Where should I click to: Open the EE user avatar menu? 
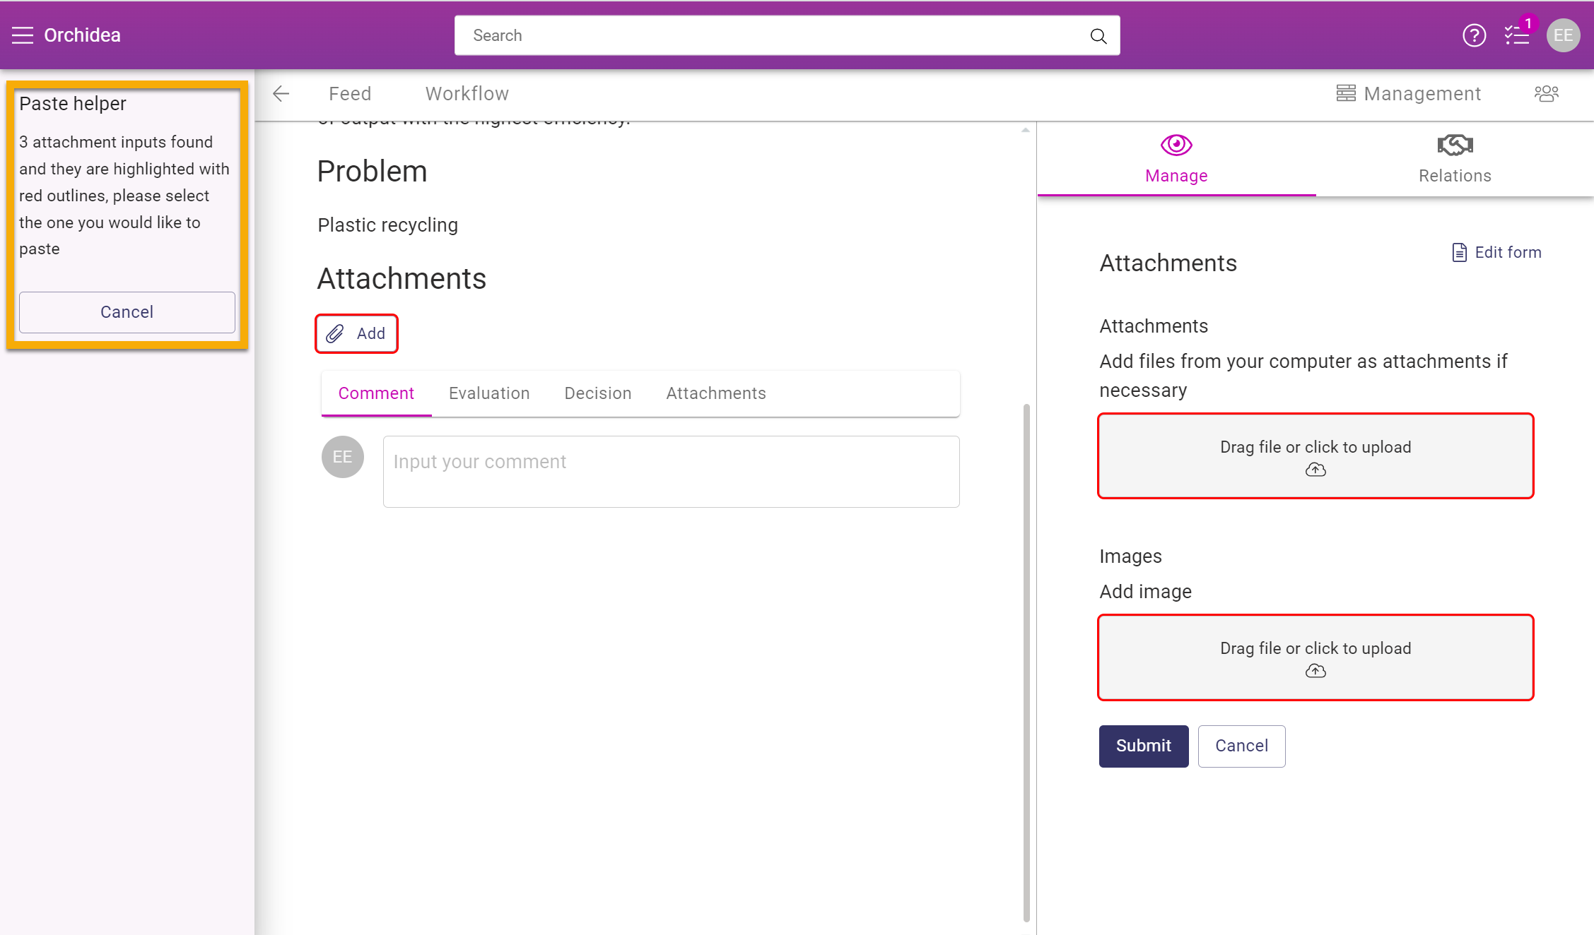coord(1563,35)
